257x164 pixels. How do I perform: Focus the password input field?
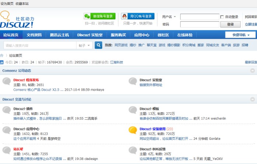pos(200,24)
